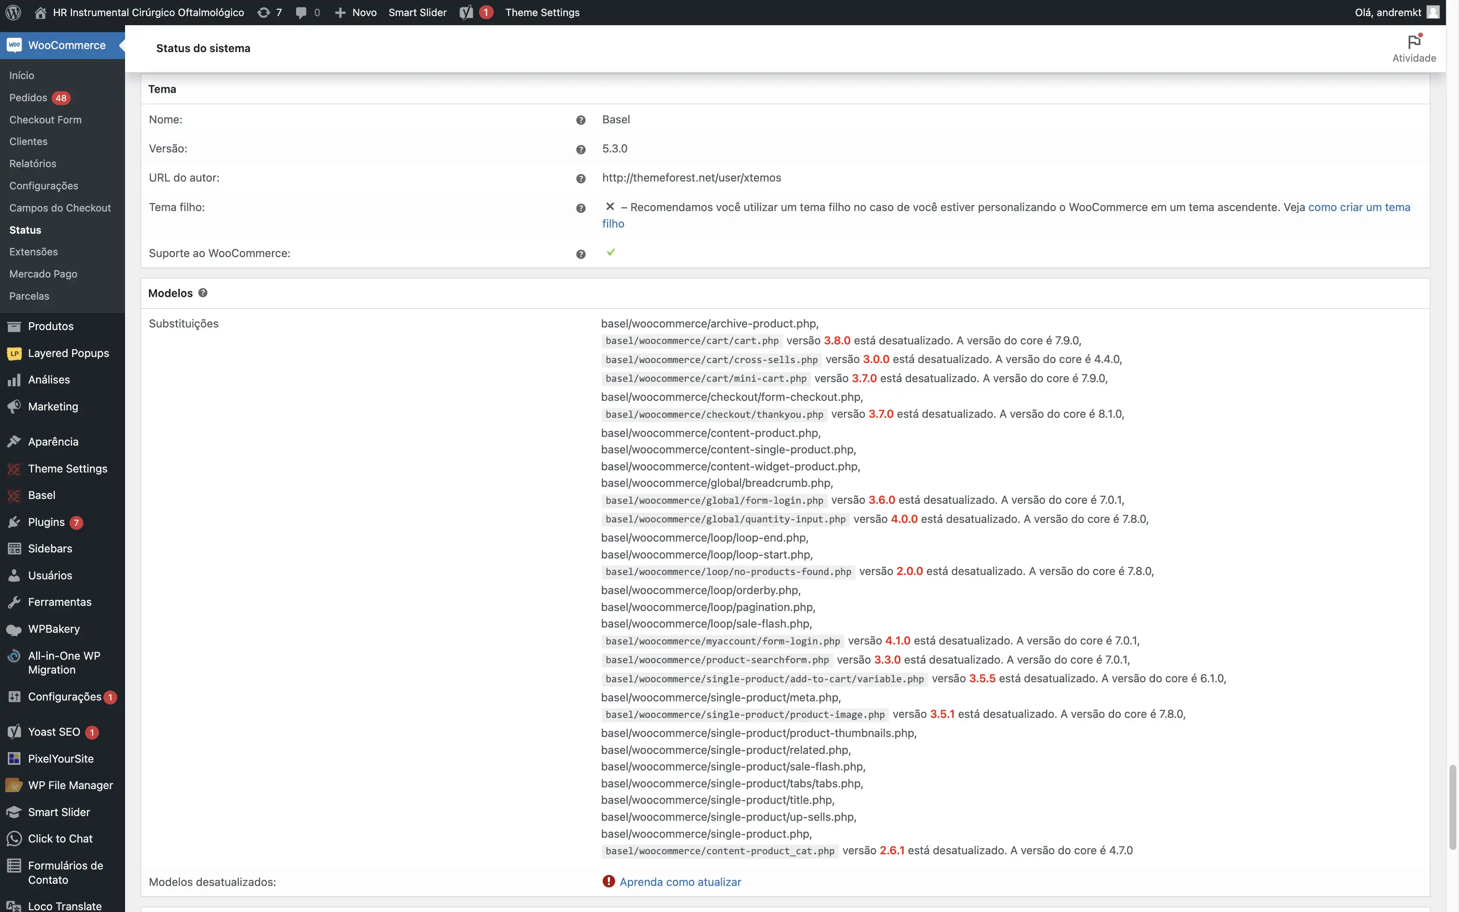Open PixelYourSite menu item
The height and width of the screenshot is (912, 1459).
pyautogui.click(x=60, y=759)
